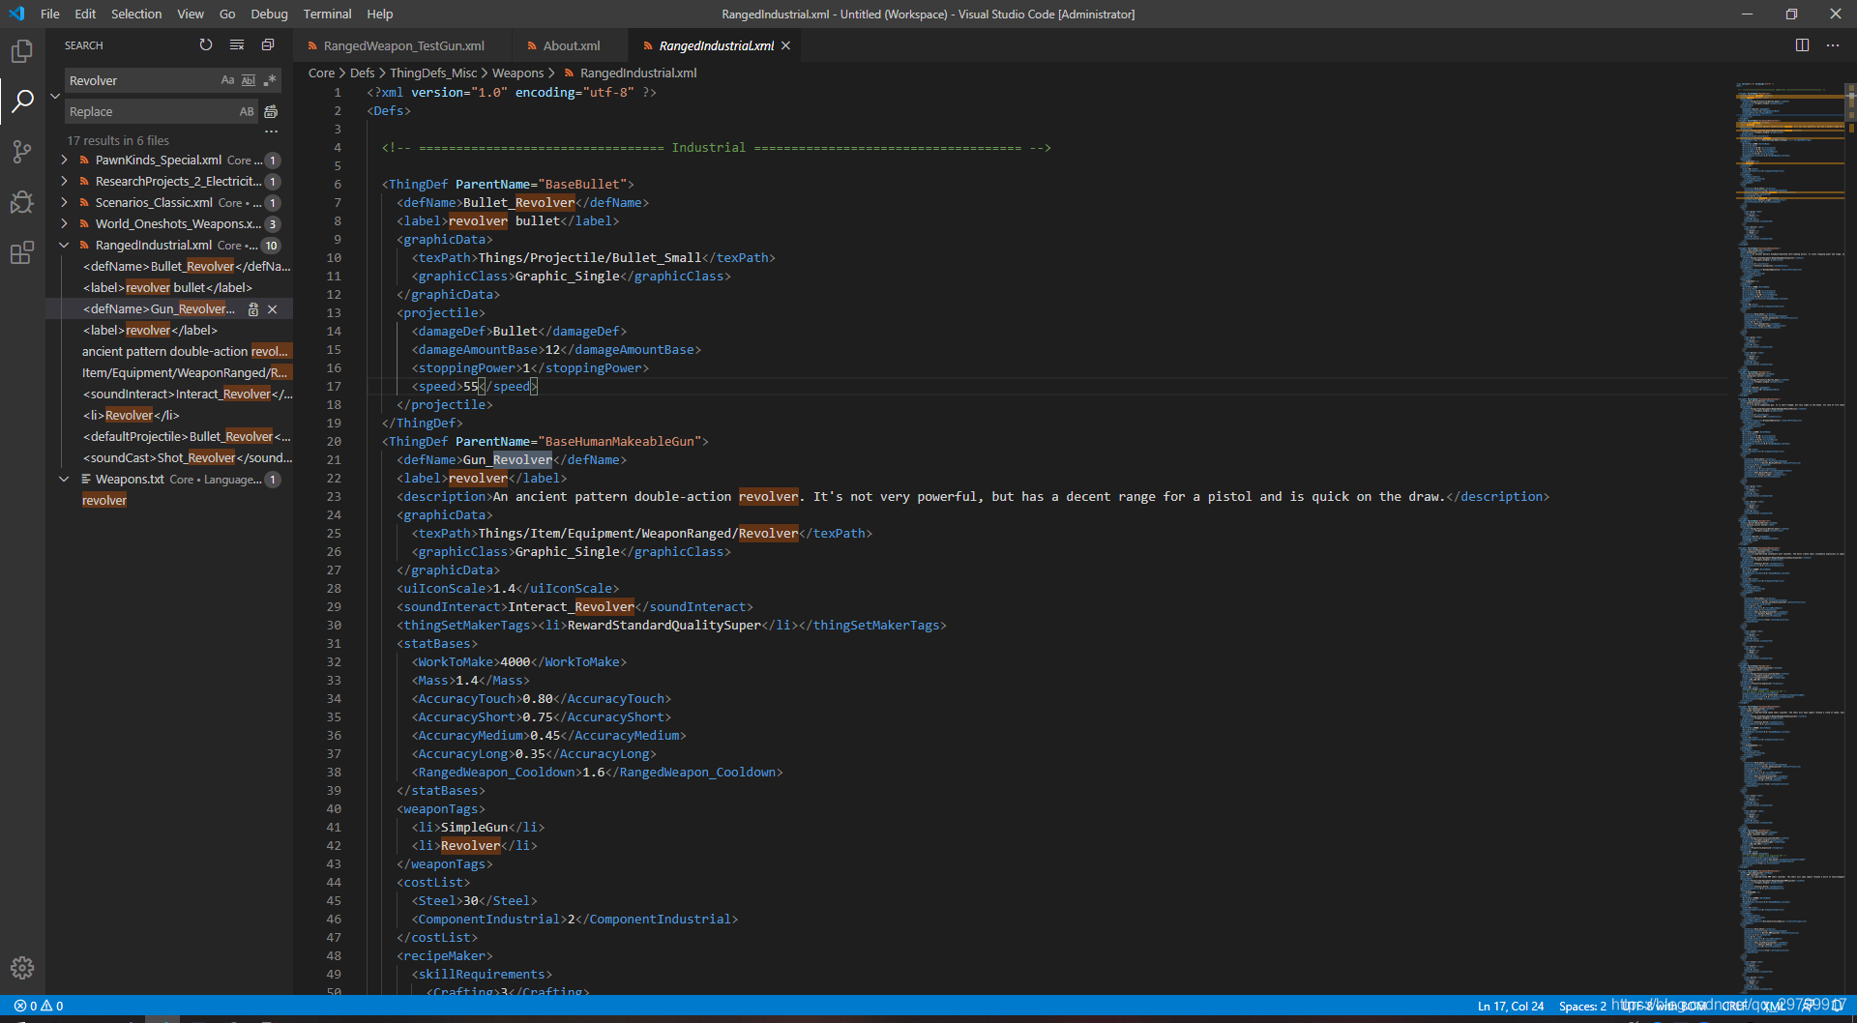Image resolution: width=1857 pixels, height=1023 pixels.
Task: Open defaultProjectile Bullet_Revolver result
Action: [187, 437]
